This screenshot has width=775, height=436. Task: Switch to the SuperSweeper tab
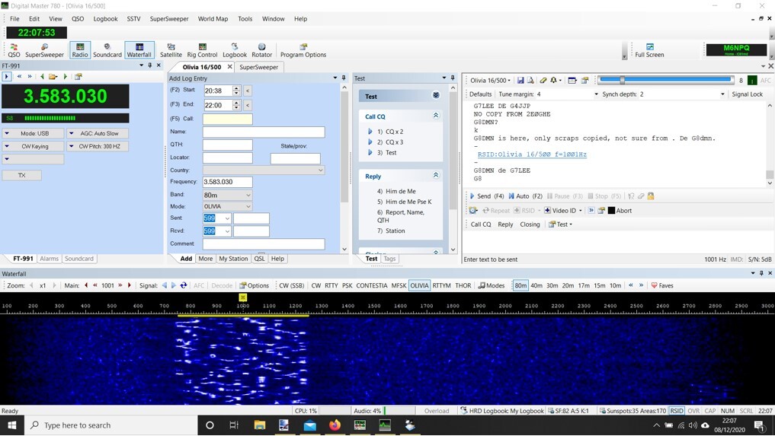pyautogui.click(x=259, y=67)
